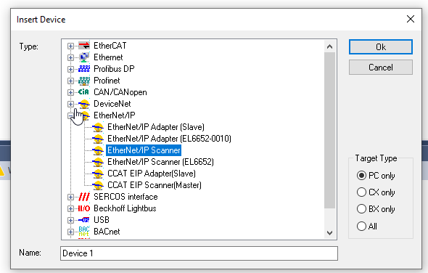
Task: Click the type list scrollbar thumb
Action: pos(330,130)
